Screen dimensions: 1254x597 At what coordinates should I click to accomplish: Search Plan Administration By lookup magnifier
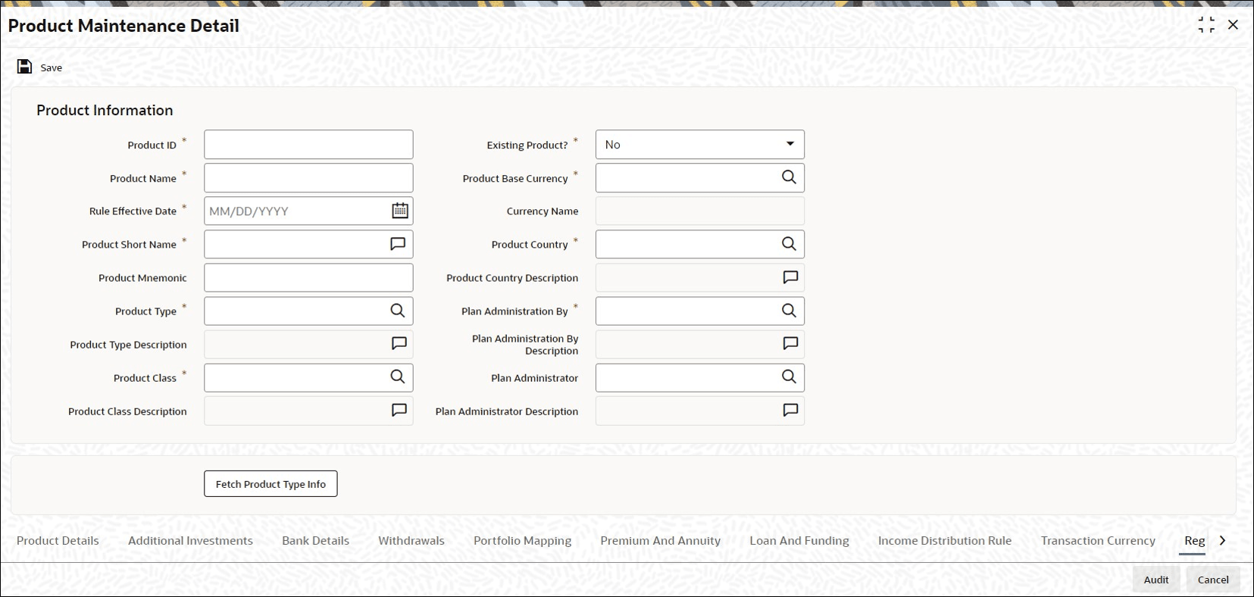789,311
